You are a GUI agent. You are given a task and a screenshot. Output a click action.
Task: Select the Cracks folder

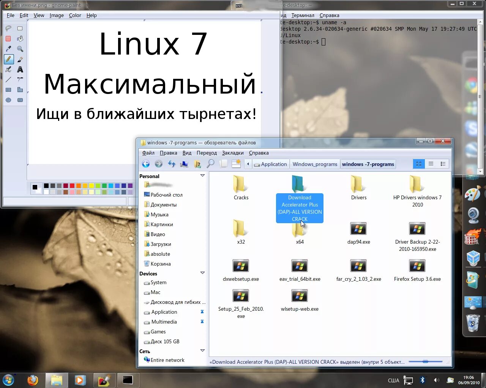tap(241, 188)
